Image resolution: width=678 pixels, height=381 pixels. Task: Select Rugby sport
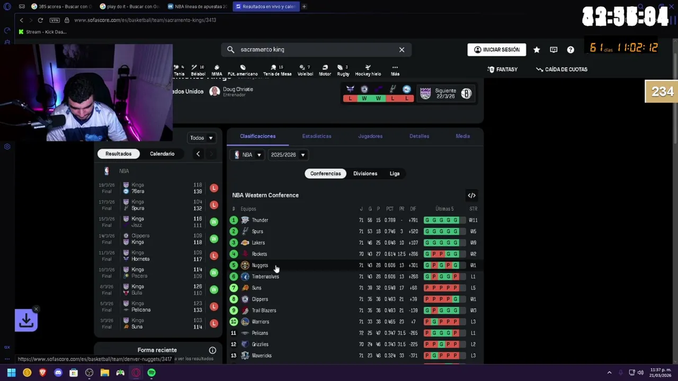point(343,70)
